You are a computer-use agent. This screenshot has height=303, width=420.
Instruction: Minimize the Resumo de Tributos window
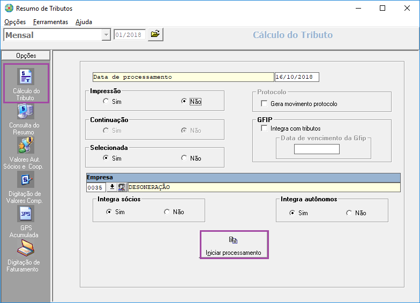click(x=358, y=9)
